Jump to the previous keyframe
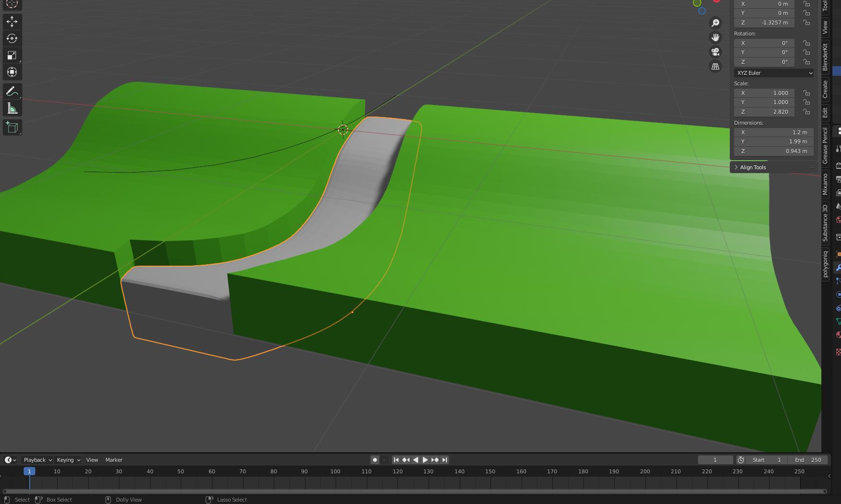Viewport: 841px width, 504px height. (x=406, y=460)
